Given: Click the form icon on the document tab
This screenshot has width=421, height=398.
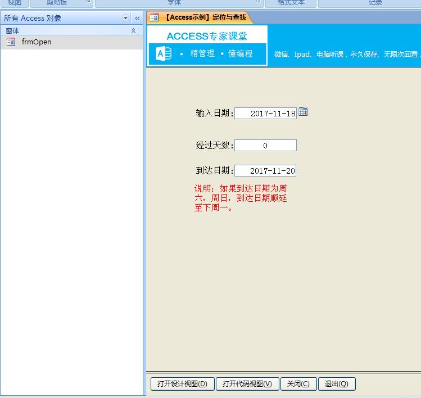Looking at the screenshot, I should click(154, 17).
